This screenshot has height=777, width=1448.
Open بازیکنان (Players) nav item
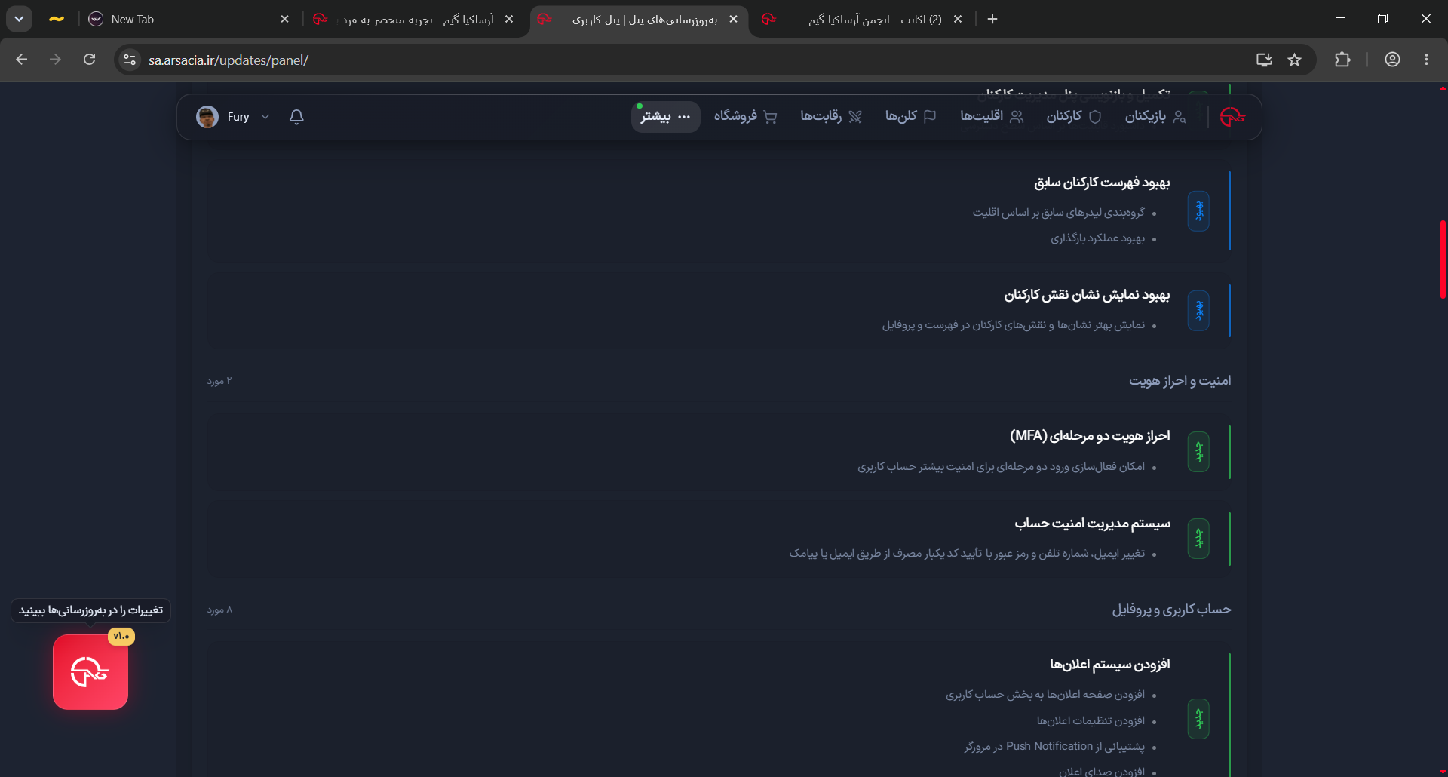click(x=1155, y=116)
